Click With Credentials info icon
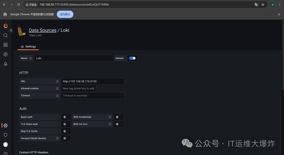This screenshot has height=155, width=284. coord(110,117)
